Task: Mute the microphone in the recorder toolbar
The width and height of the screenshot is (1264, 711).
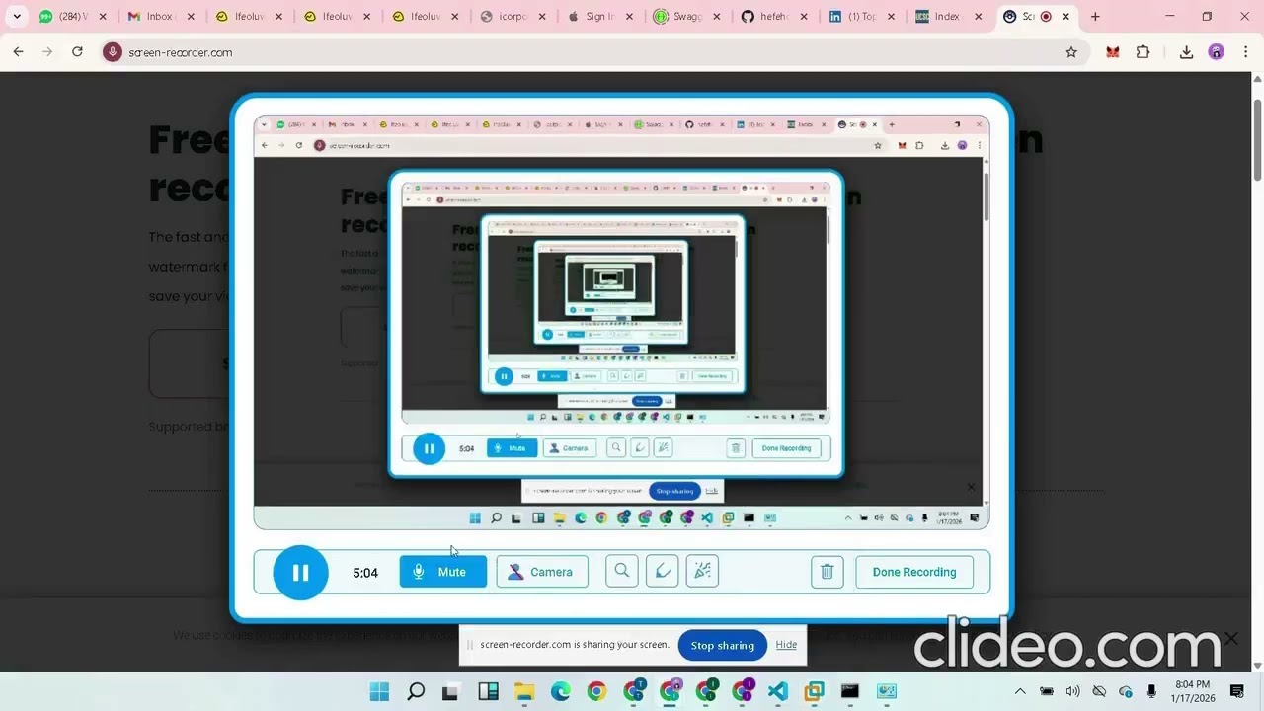Action: pyautogui.click(x=442, y=572)
